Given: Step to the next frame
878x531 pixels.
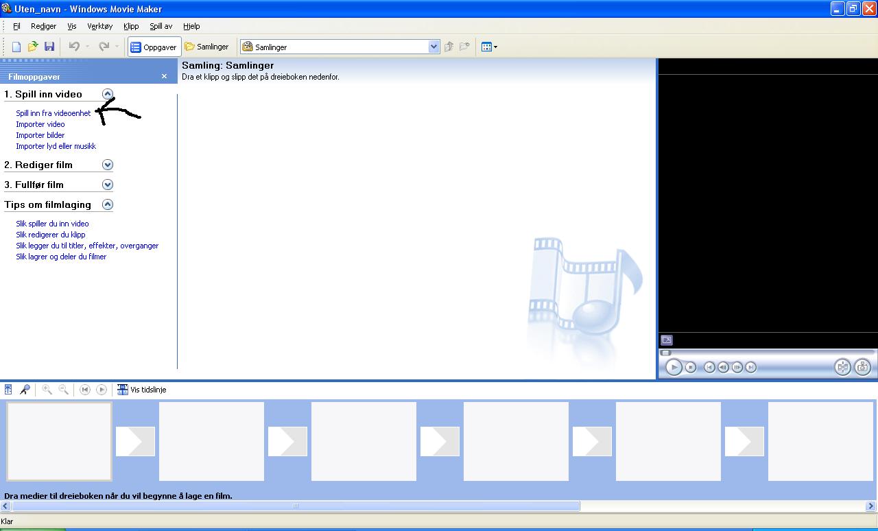Looking at the screenshot, I should pos(737,367).
